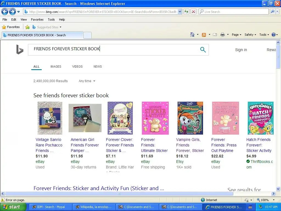The height and width of the screenshot is (211, 281).
Task: Click the horizontal scrollbar thumb
Action: pyautogui.click(x=119, y=194)
